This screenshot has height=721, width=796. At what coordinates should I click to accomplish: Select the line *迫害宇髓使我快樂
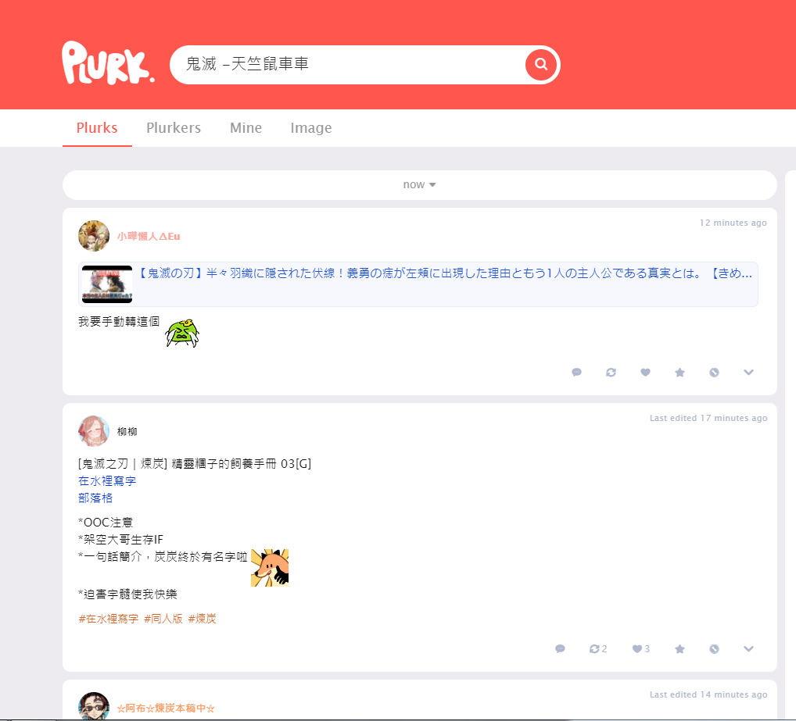[128, 594]
